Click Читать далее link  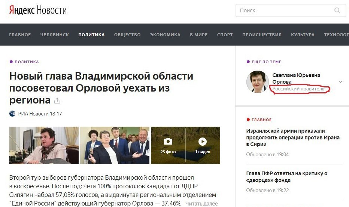click(x=201, y=203)
